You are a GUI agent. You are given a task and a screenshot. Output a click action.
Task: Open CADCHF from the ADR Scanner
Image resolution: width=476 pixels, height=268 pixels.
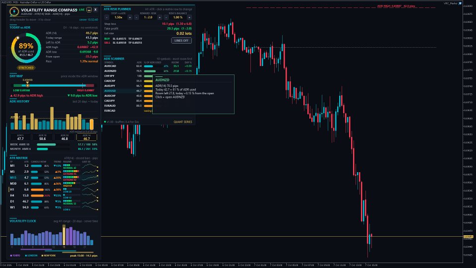[128, 81]
